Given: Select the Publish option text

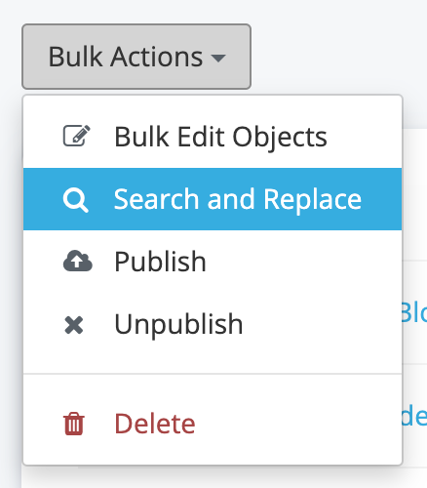Looking at the screenshot, I should pos(160,262).
